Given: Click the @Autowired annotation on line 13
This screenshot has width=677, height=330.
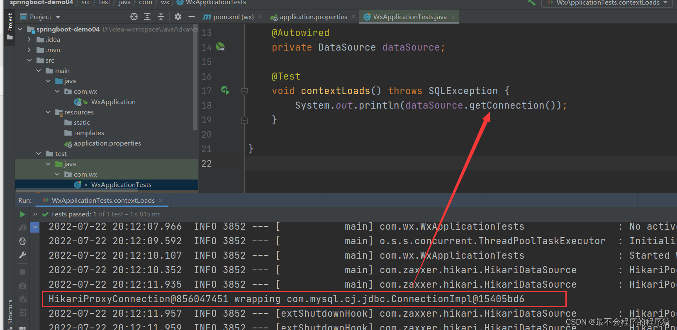Looking at the screenshot, I should tap(300, 33).
